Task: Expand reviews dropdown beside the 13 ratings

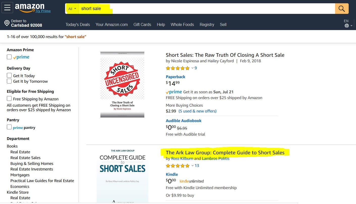Action: tap(193, 165)
